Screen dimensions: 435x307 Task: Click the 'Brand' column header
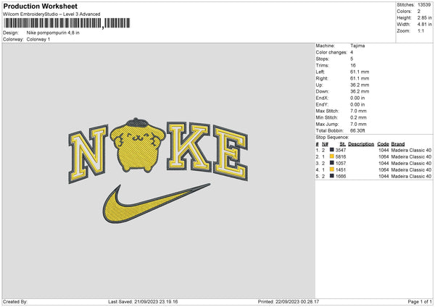coord(398,144)
